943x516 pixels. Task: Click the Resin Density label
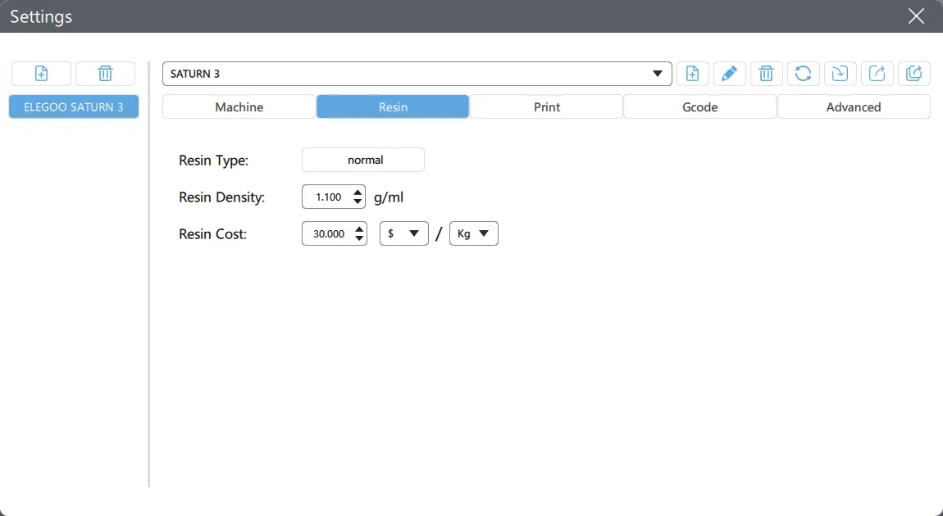(222, 197)
